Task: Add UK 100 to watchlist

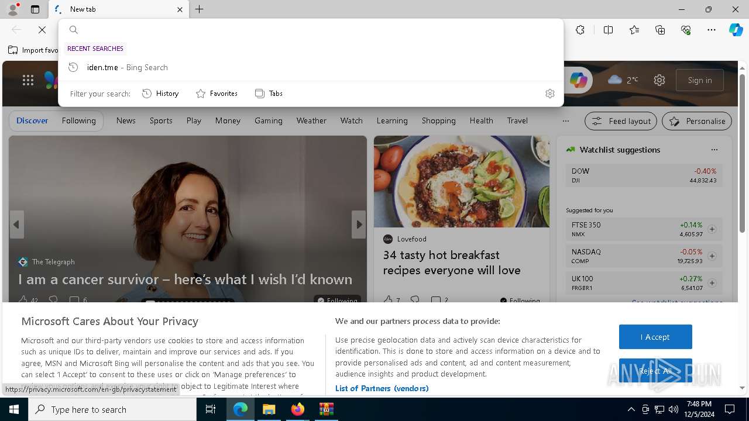Action: (712, 283)
